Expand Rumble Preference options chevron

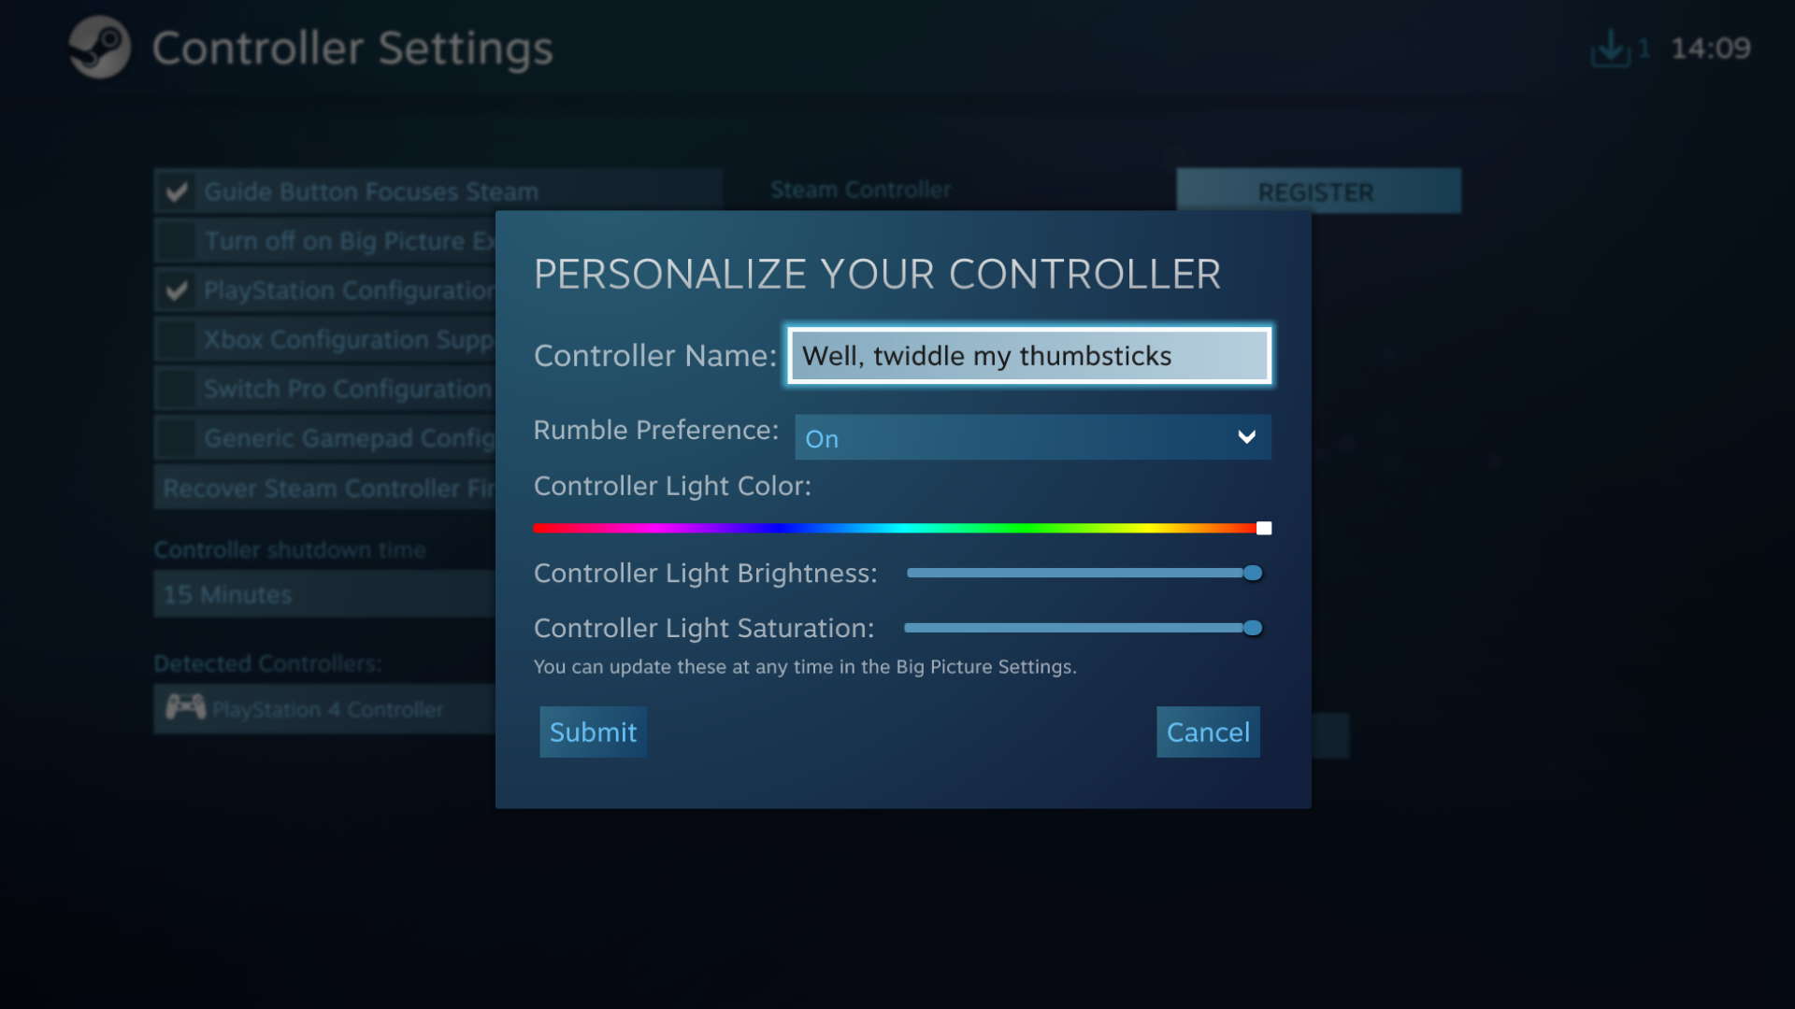[1246, 436]
